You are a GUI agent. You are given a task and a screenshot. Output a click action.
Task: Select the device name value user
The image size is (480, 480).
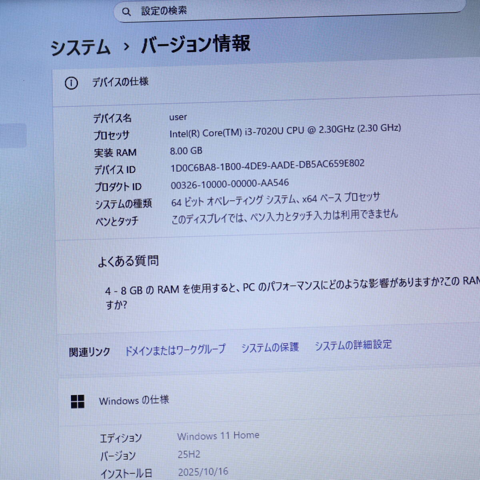point(178,117)
